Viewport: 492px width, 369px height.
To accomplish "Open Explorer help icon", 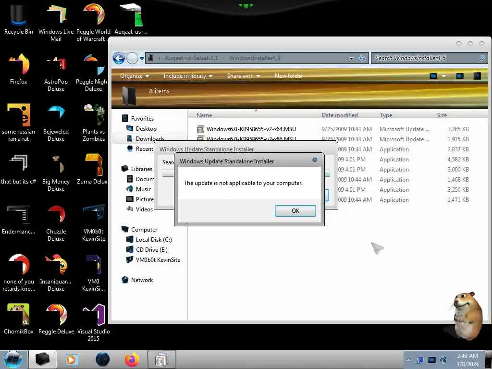I will (477, 76).
